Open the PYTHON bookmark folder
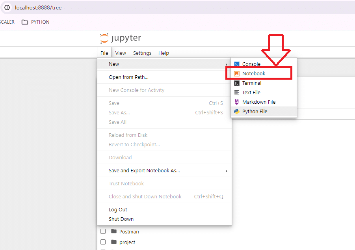Image resolution: width=355 pixels, height=250 pixels. click(x=35, y=22)
